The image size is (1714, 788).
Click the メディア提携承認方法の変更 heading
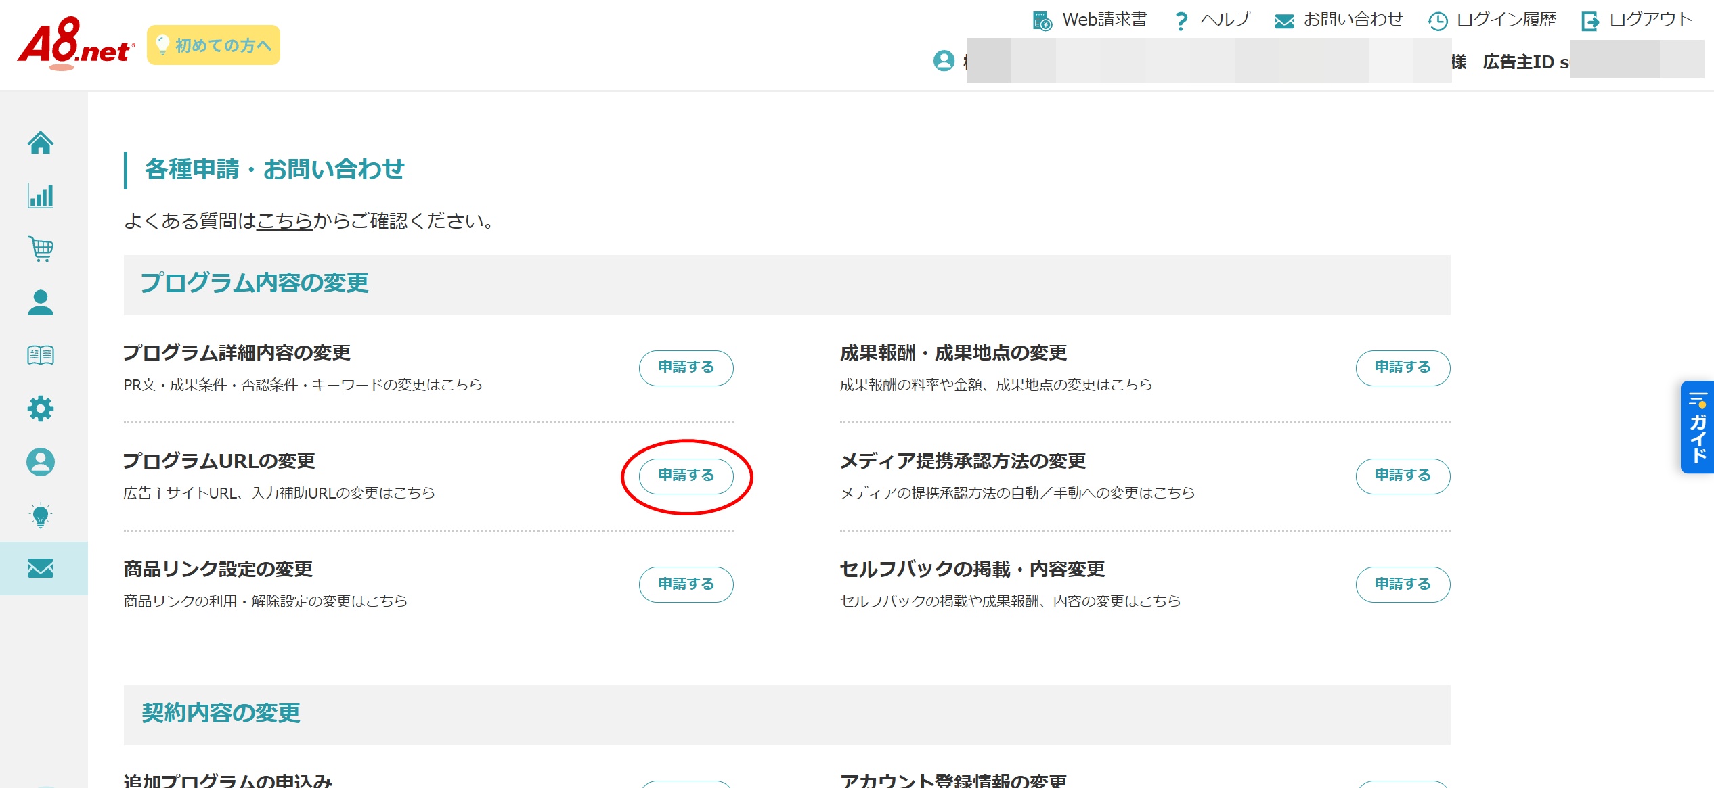tap(963, 461)
